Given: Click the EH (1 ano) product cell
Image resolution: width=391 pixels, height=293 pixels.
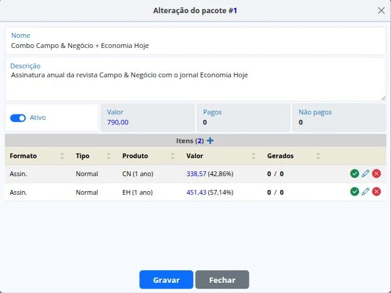Looking at the screenshot, I should click(137, 192).
